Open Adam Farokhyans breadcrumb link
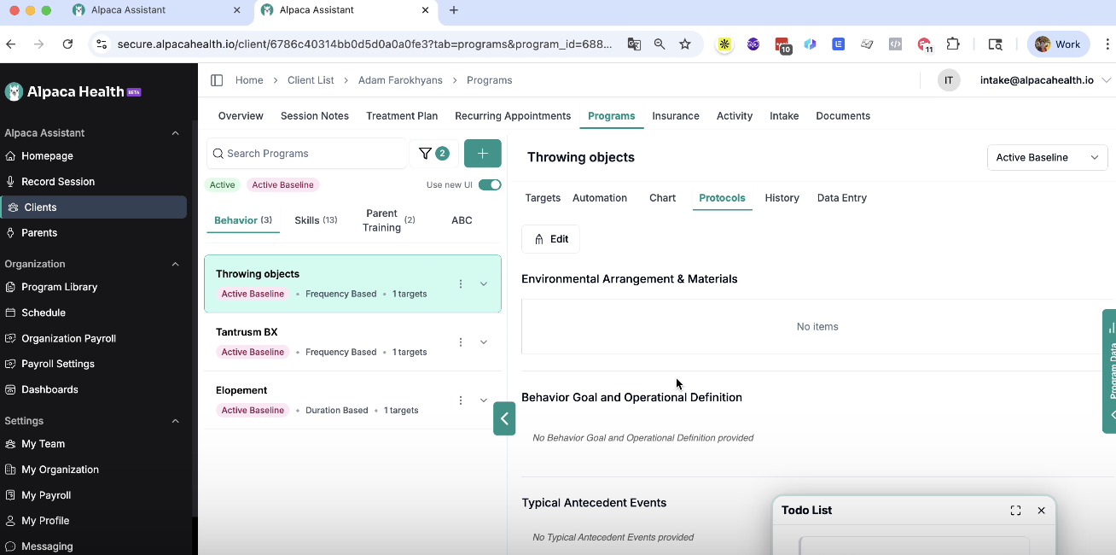Image resolution: width=1116 pixels, height=555 pixels. pos(400,80)
